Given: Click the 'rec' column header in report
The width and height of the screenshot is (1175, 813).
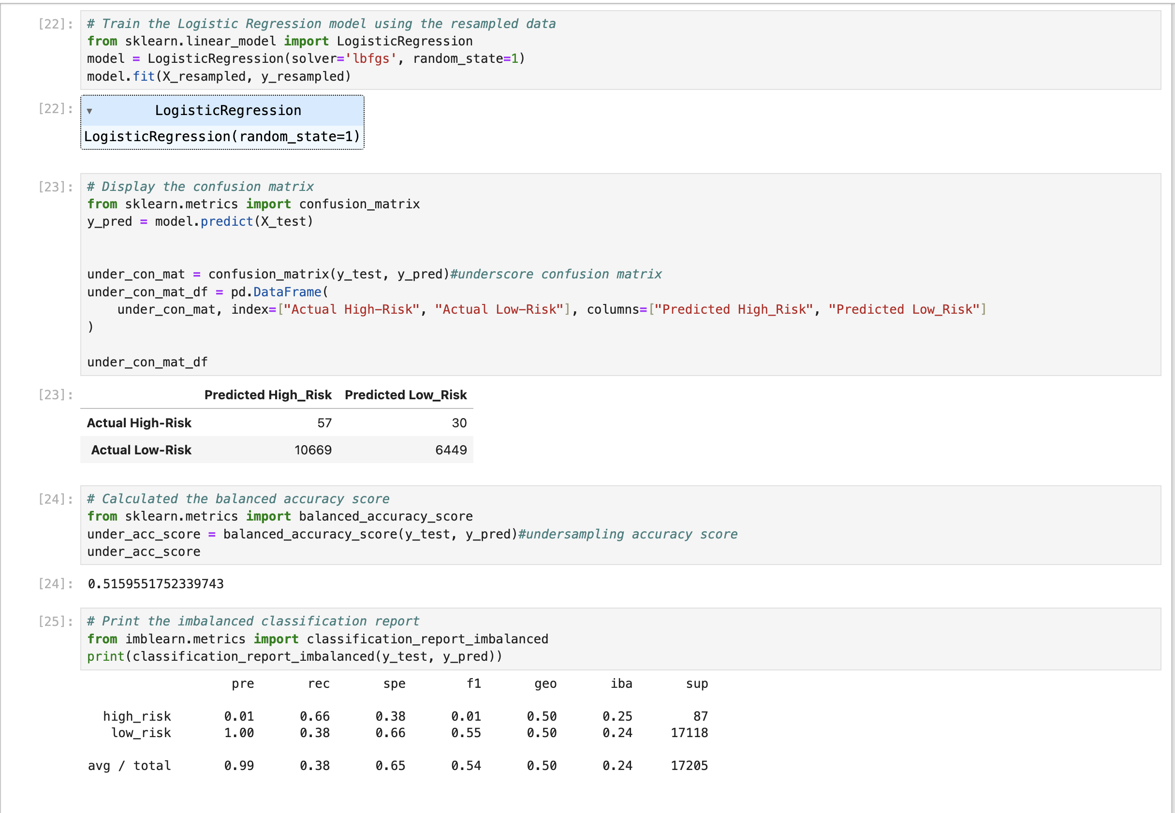Looking at the screenshot, I should point(319,684).
